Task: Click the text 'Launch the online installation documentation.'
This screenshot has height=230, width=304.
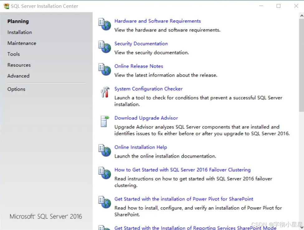Action: click(165, 156)
